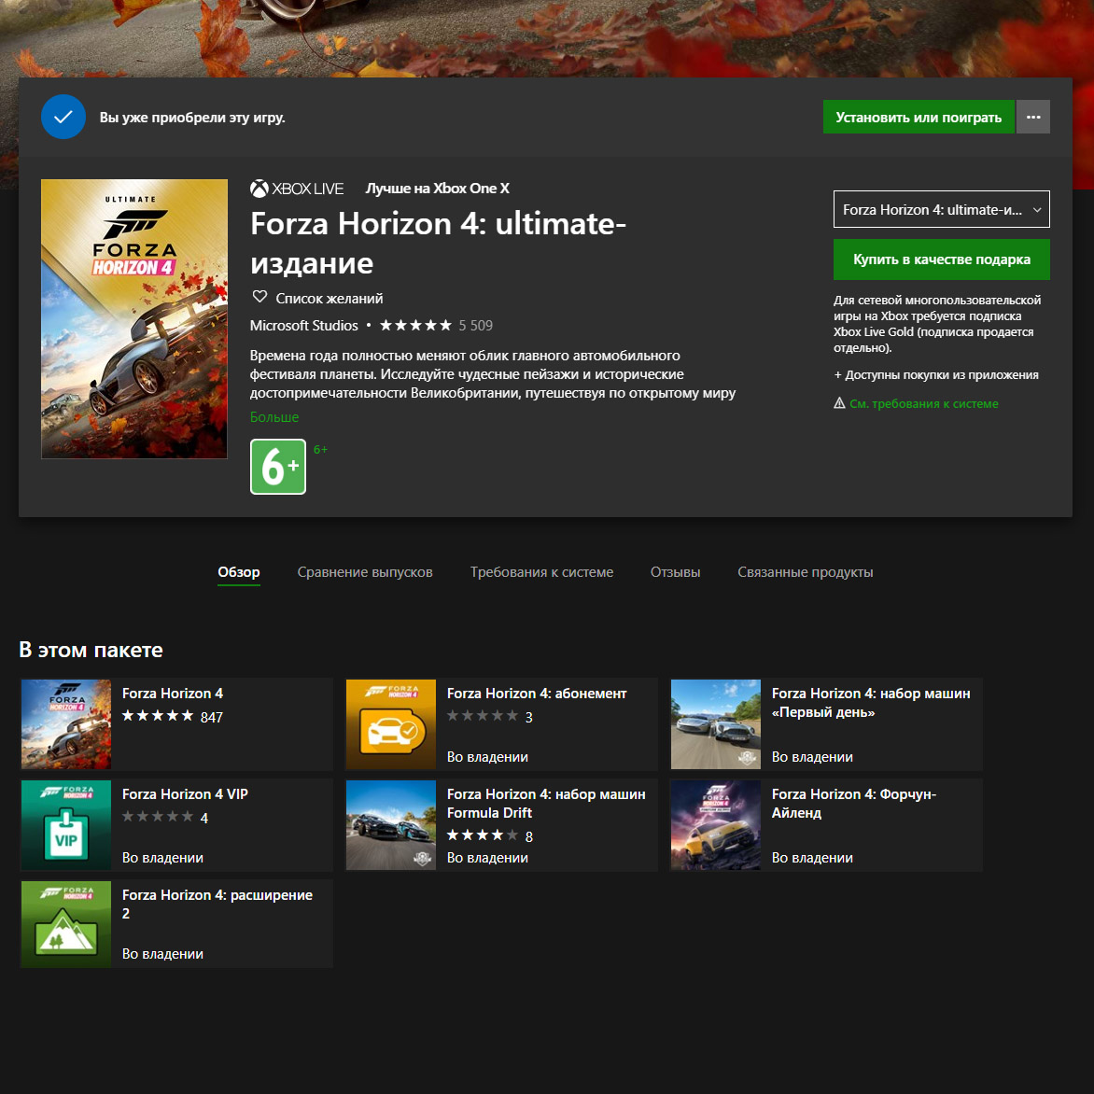Screen dimensions: 1094x1094
Task: Click the расширение 2 mountain icon
Action: click(66, 924)
